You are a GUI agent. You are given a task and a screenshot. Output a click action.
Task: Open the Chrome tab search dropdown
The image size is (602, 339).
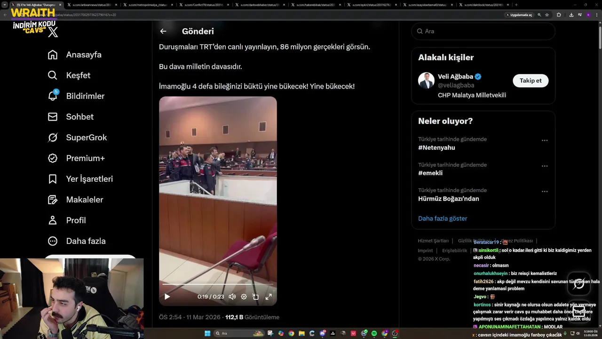pyautogui.click(x=5, y=5)
